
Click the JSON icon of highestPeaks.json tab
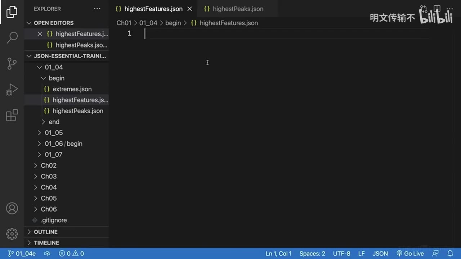click(x=206, y=9)
